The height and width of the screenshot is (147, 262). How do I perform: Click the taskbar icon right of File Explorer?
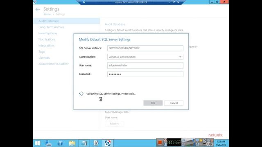click(x=84, y=143)
